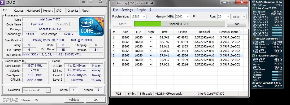This screenshot has width=290, height=105.
Task: Click the GPU Core 51 MHz reading
Action: pos(267,42)
